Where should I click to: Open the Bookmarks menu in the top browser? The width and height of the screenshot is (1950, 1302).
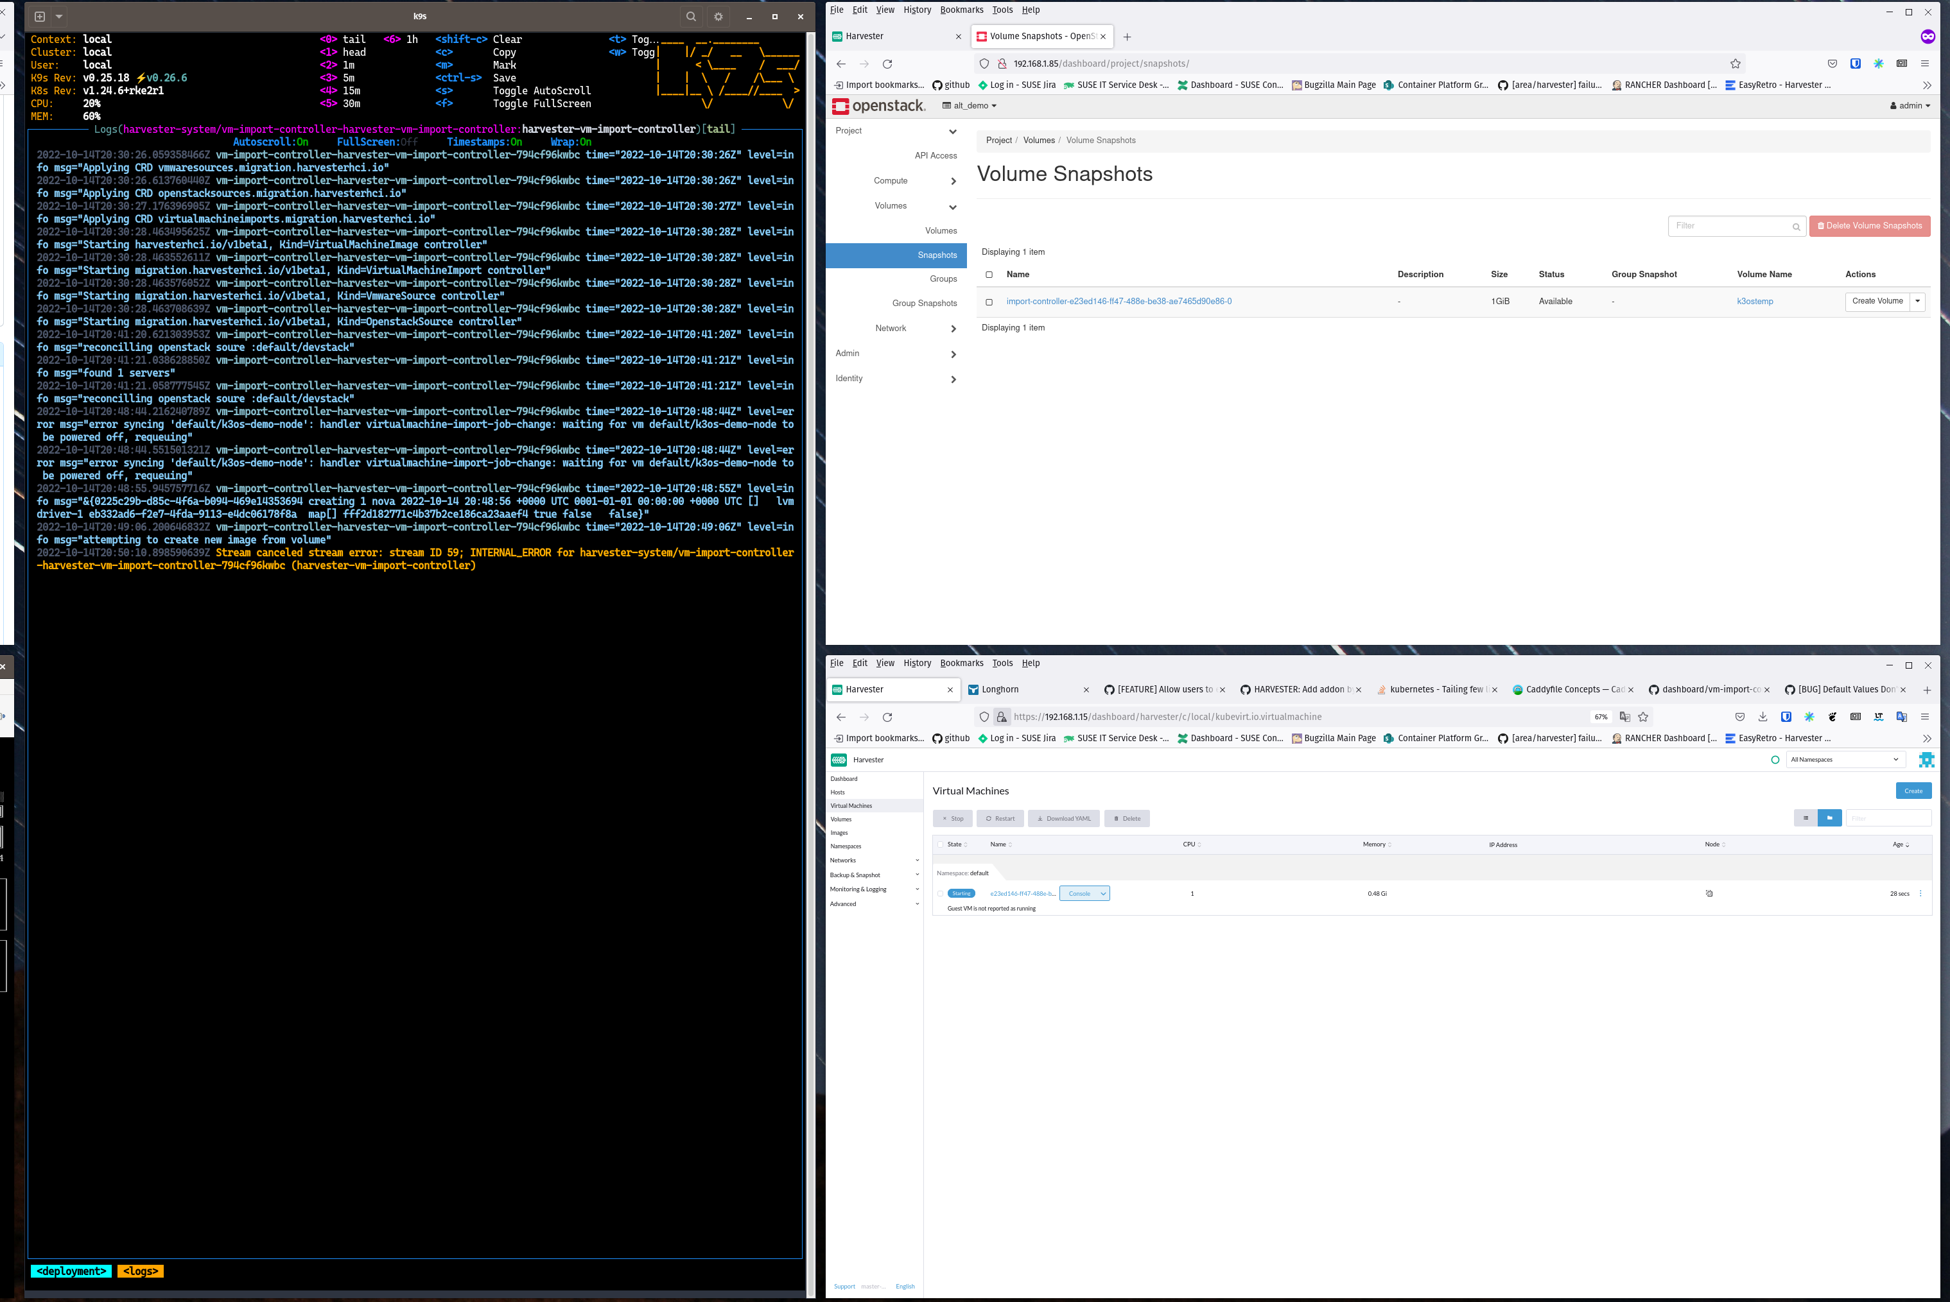click(x=961, y=10)
